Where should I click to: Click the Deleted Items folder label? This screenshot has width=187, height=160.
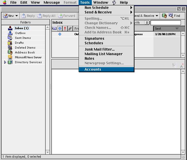click(25, 47)
